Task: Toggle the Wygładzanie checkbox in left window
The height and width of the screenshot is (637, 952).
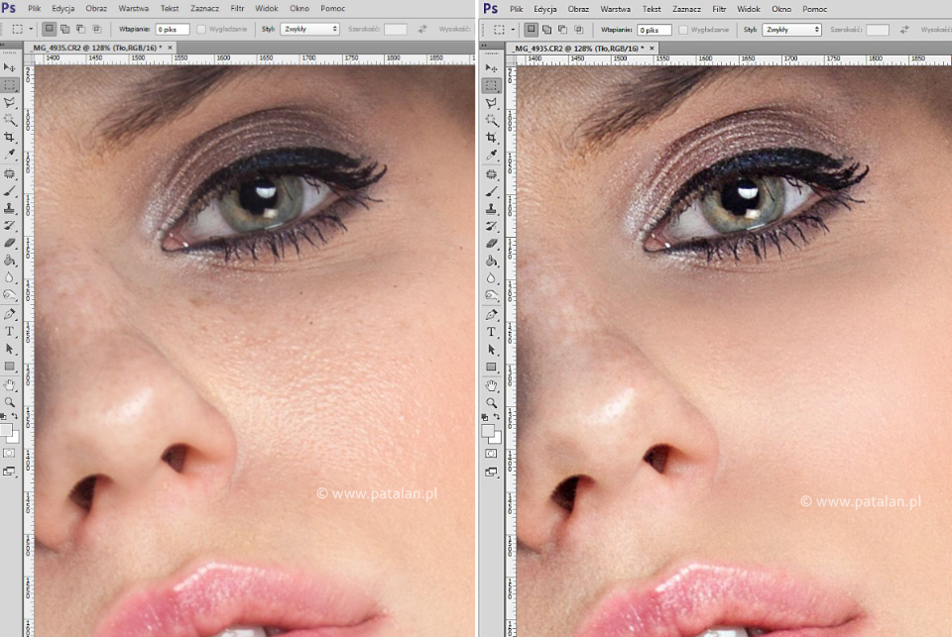Action: point(201,30)
